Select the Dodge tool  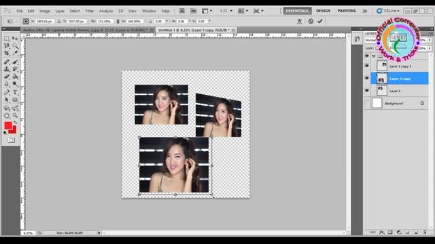pos(15,83)
